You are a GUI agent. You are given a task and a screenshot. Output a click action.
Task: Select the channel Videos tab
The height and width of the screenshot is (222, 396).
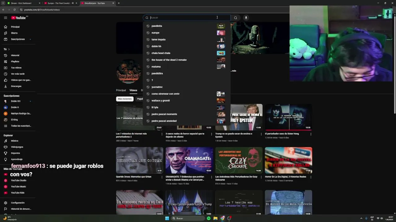click(x=133, y=90)
